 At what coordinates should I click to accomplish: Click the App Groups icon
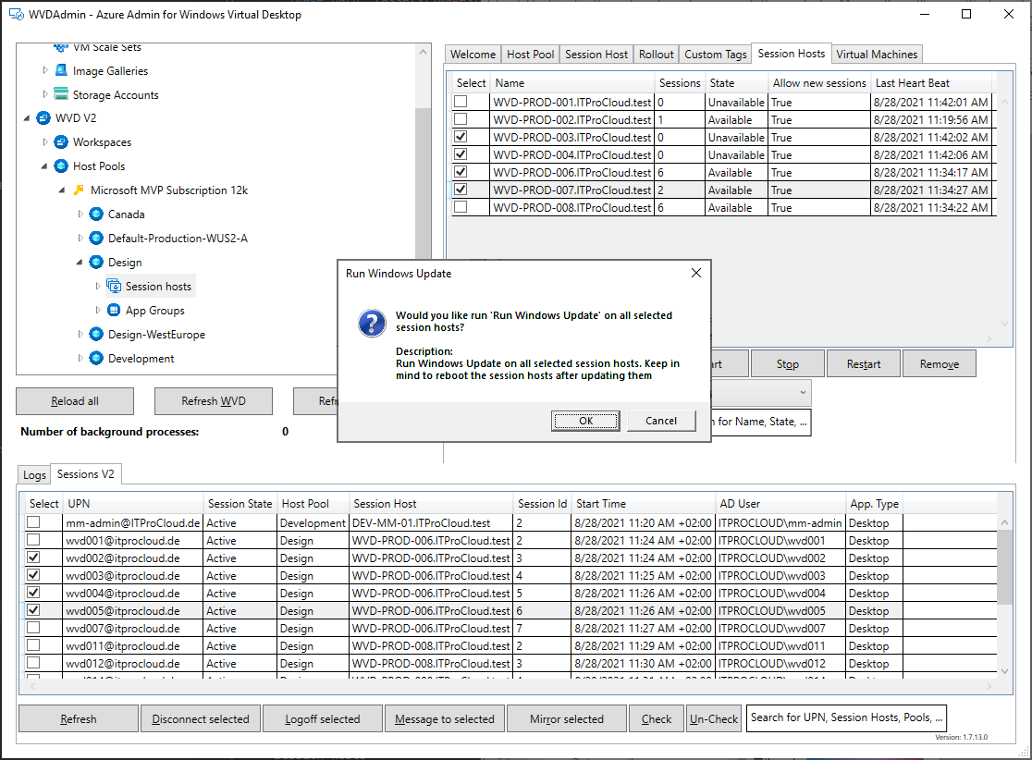pyautogui.click(x=114, y=310)
